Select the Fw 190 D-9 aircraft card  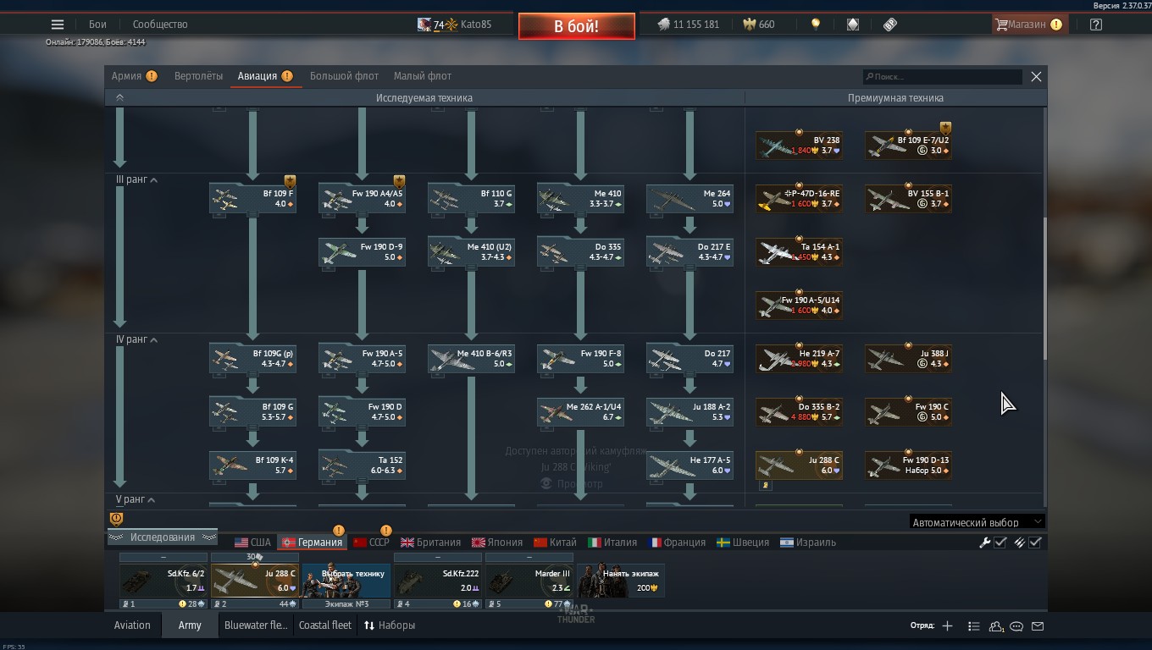(362, 251)
